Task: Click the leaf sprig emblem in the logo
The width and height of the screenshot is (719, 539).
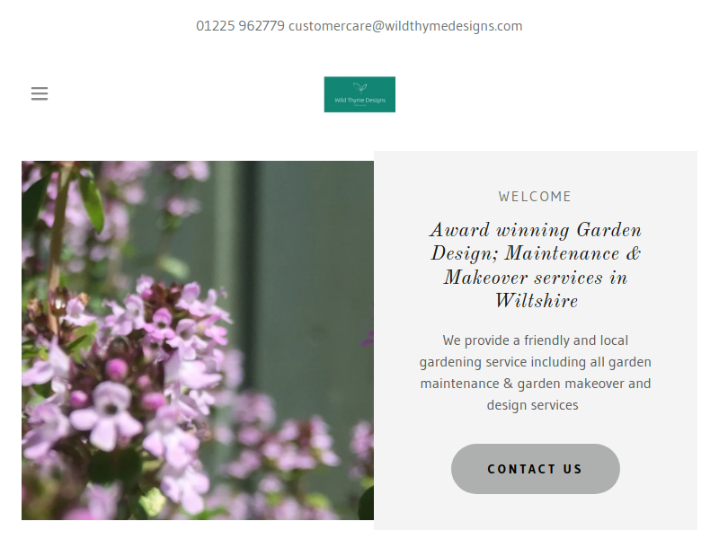Action: pos(360,87)
